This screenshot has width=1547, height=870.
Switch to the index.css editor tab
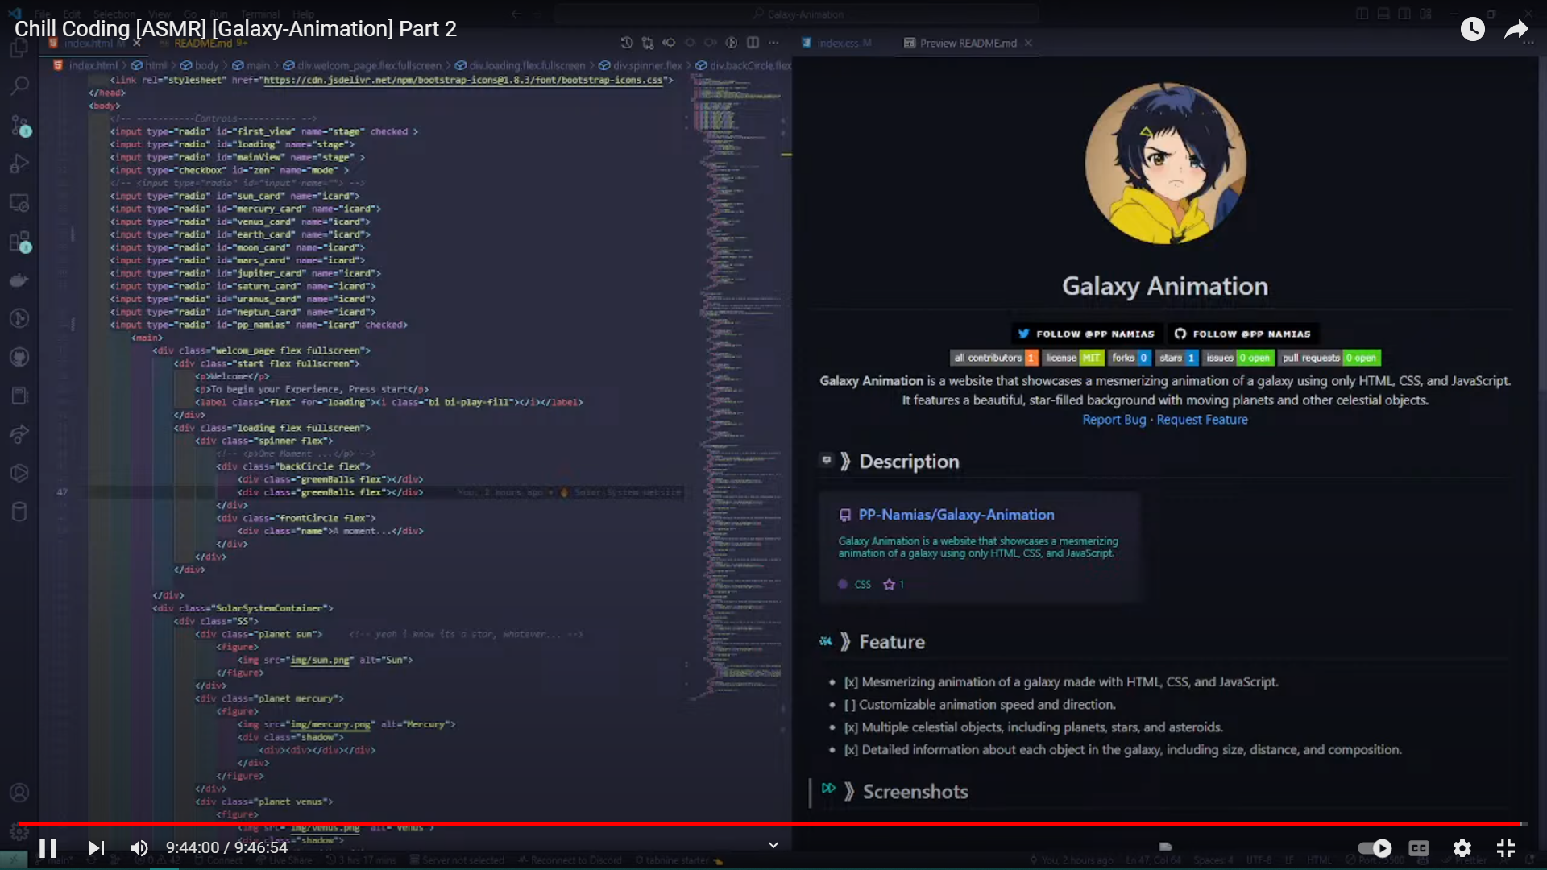point(837,43)
